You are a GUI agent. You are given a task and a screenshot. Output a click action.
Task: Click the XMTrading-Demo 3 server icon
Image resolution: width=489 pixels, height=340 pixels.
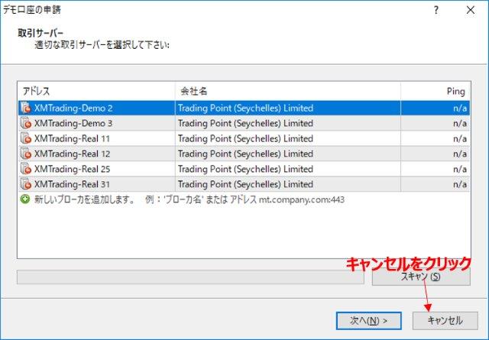(x=26, y=123)
